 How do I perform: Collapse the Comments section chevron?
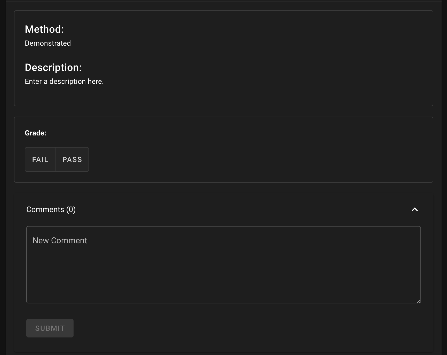414,209
